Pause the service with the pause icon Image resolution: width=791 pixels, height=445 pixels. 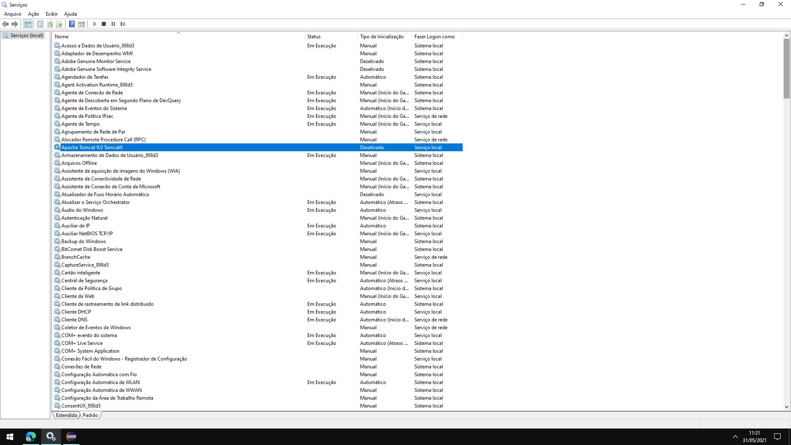click(113, 24)
